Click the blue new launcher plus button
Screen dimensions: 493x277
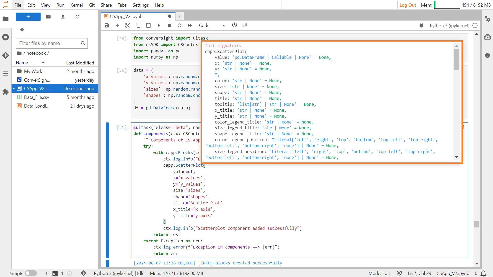pos(28,17)
